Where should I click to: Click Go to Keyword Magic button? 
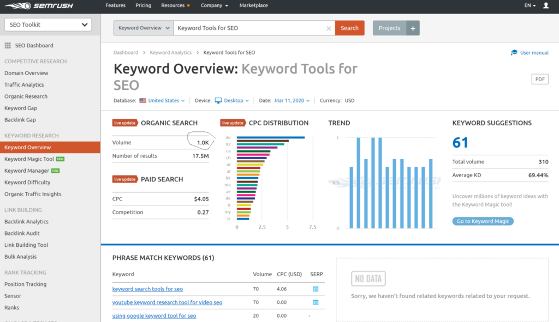[x=483, y=221]
